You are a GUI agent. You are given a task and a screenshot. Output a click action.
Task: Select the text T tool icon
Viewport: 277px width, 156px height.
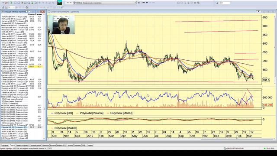(43, 3)
